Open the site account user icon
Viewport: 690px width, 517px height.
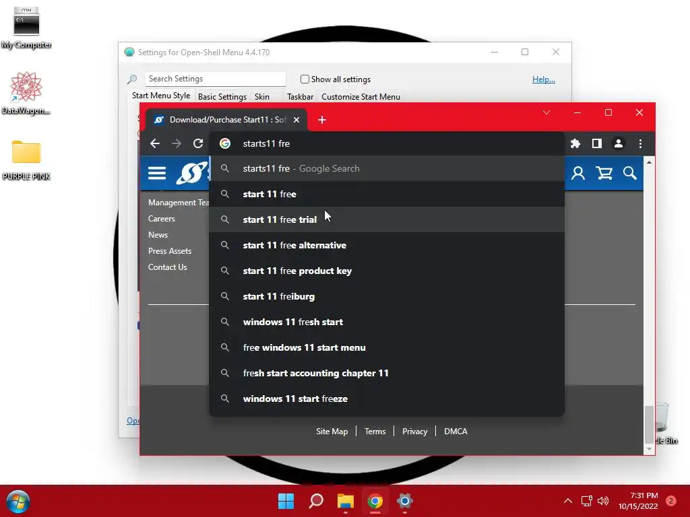578,173
